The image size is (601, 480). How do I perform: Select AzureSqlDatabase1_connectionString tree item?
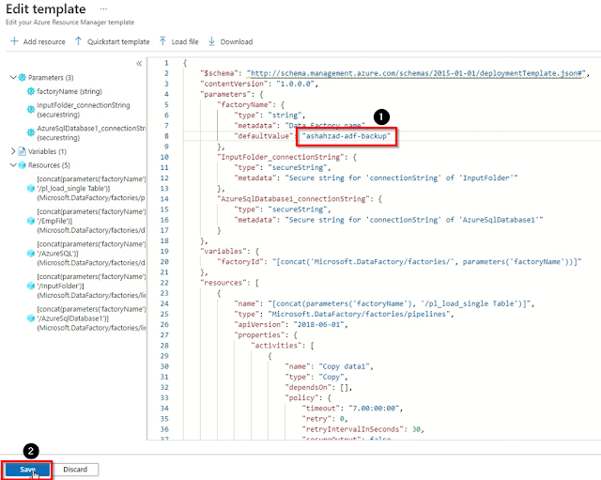point(91,132)
